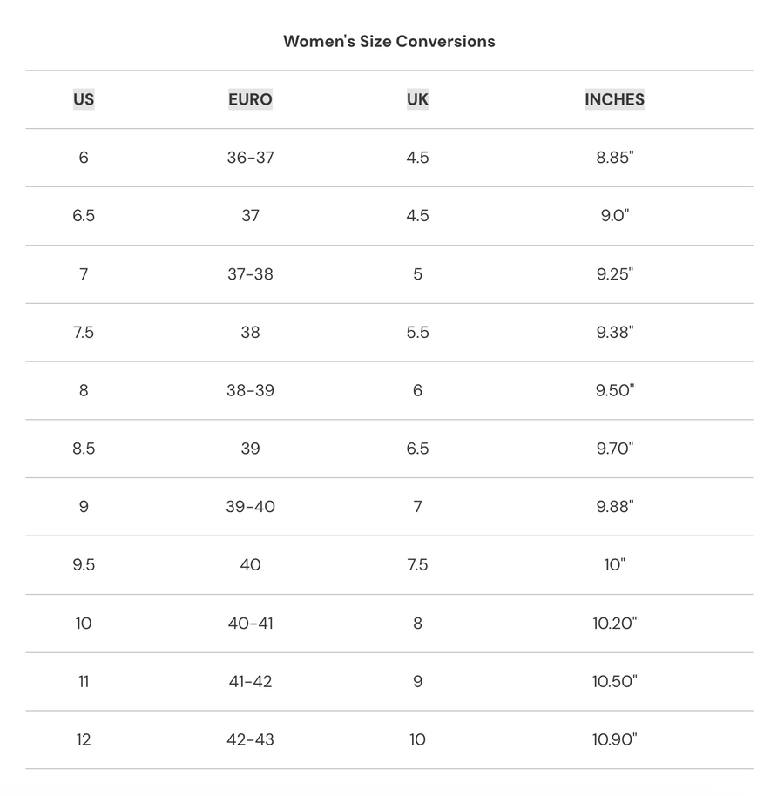
Task: Click the INCHES column header
Action: point(614,99)
